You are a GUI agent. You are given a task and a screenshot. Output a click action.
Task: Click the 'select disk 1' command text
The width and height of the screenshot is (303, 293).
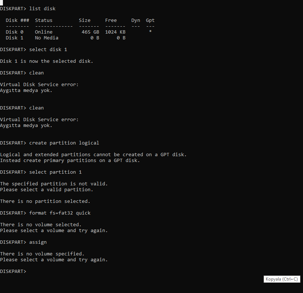tap(48, 50)
